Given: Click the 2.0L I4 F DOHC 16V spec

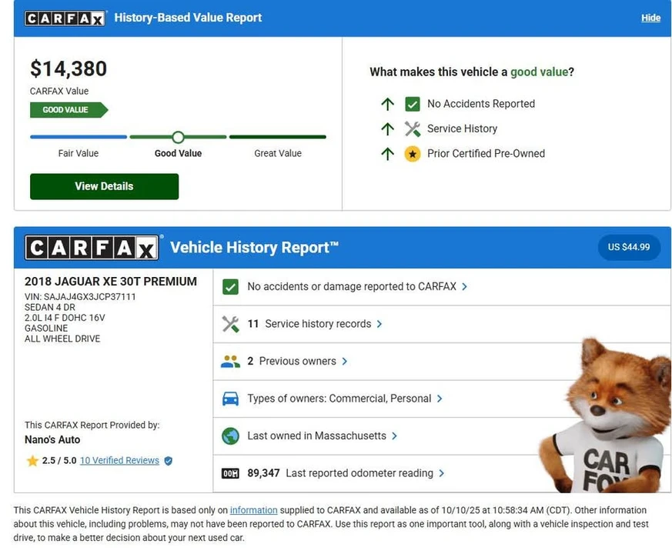Looking at the screenshot, I should click(65, 318).
